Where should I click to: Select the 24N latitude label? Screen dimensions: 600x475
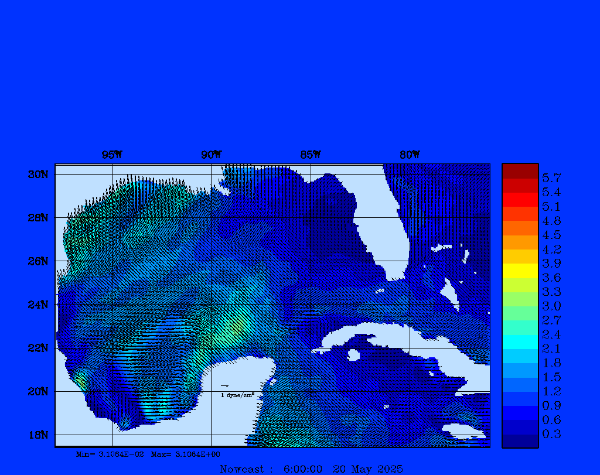(37, 305)
